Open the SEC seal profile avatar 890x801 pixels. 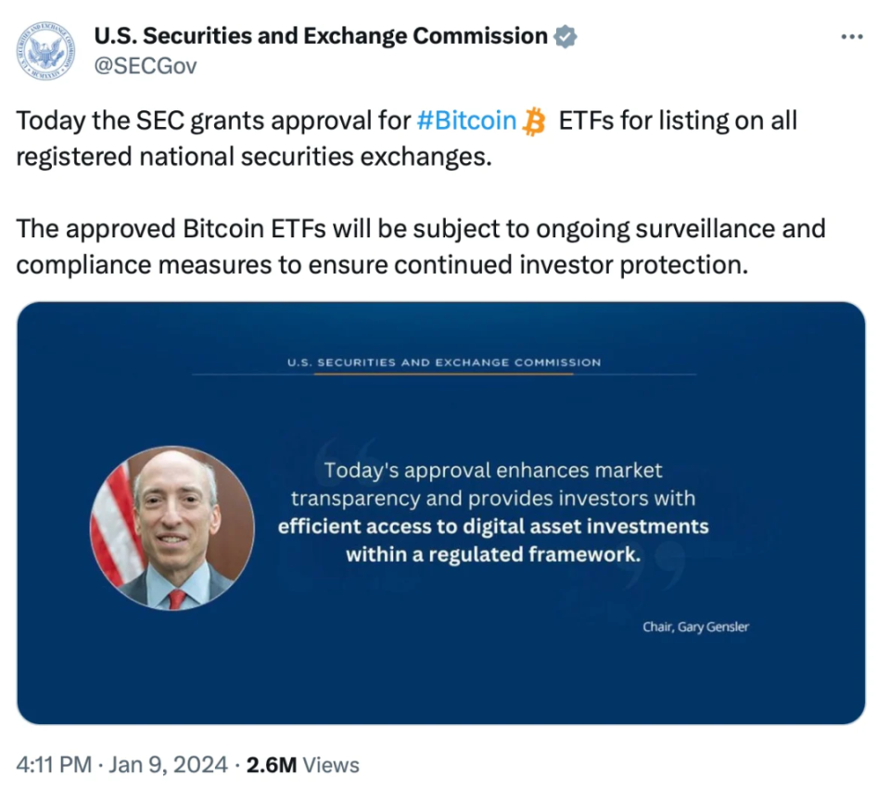pyautogui.click(x=46, y=51)
